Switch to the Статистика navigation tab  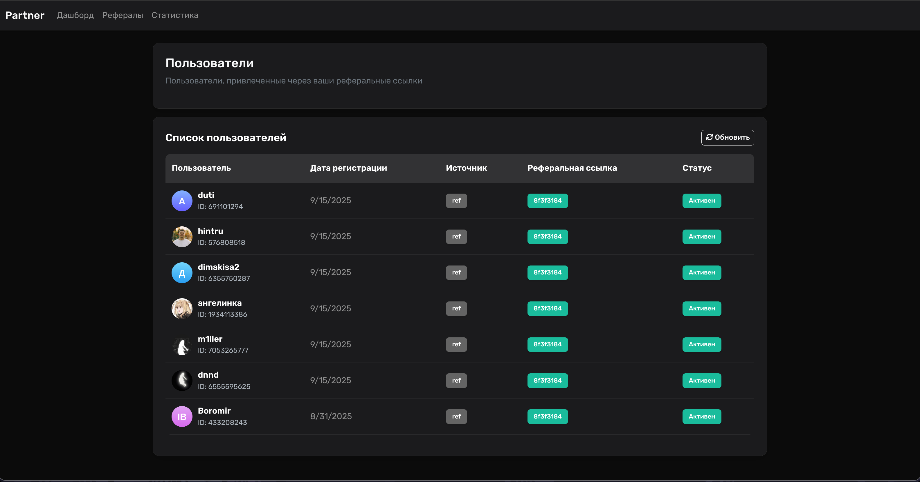coord(175,15)
